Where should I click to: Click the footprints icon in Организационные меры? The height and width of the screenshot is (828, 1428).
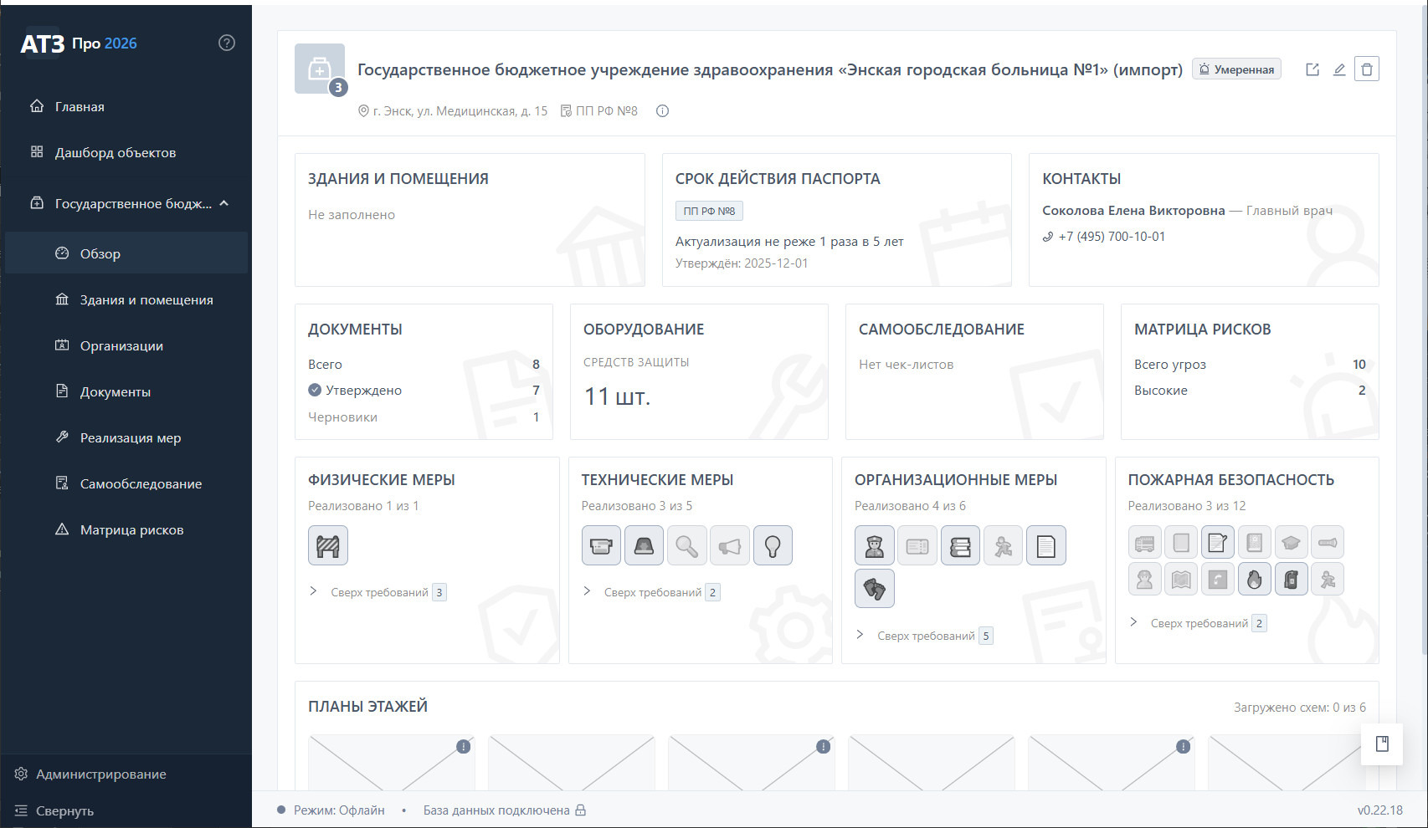point(875,589)
